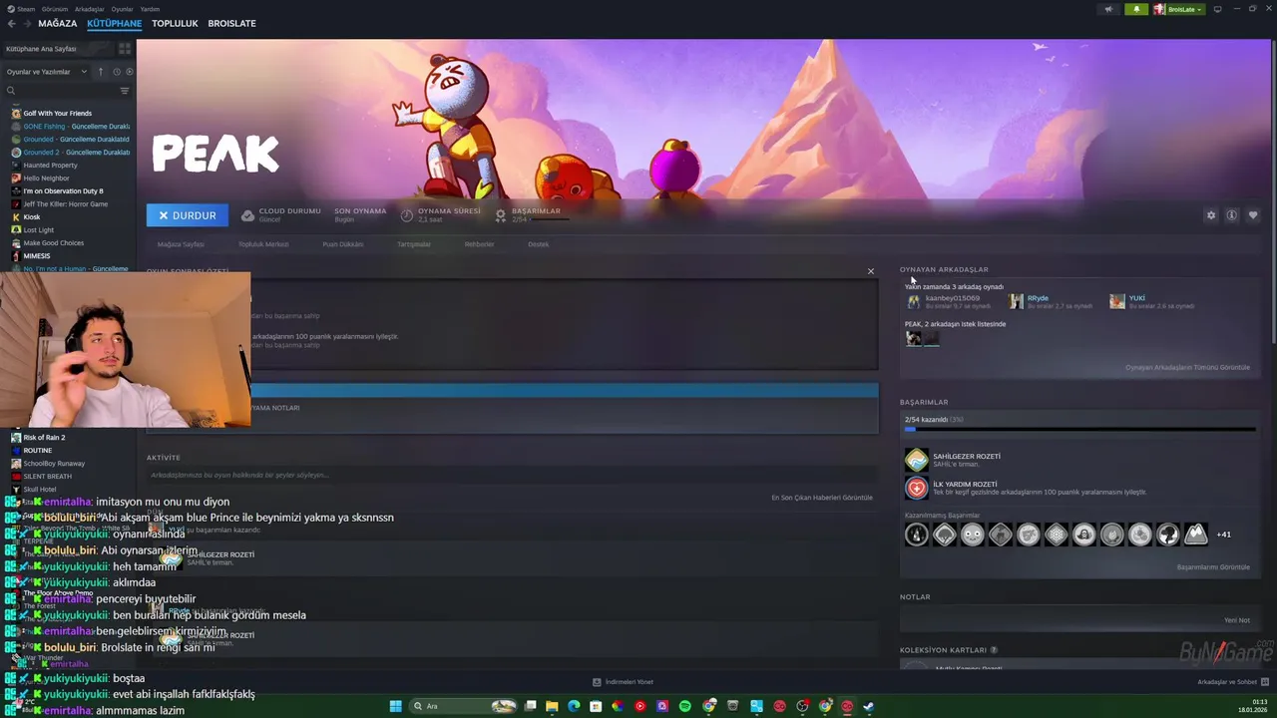Switch to TOPLULUK tab
Screen dimensions: 1277x718
coord(175,23)
